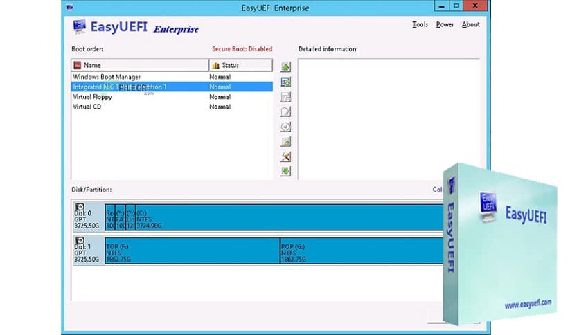Maximize the EasyUEFI Enterprise window
The image size is (579, 335).
point(456,6)
